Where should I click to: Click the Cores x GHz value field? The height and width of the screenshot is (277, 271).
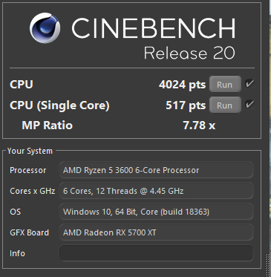tap(156, 191)
